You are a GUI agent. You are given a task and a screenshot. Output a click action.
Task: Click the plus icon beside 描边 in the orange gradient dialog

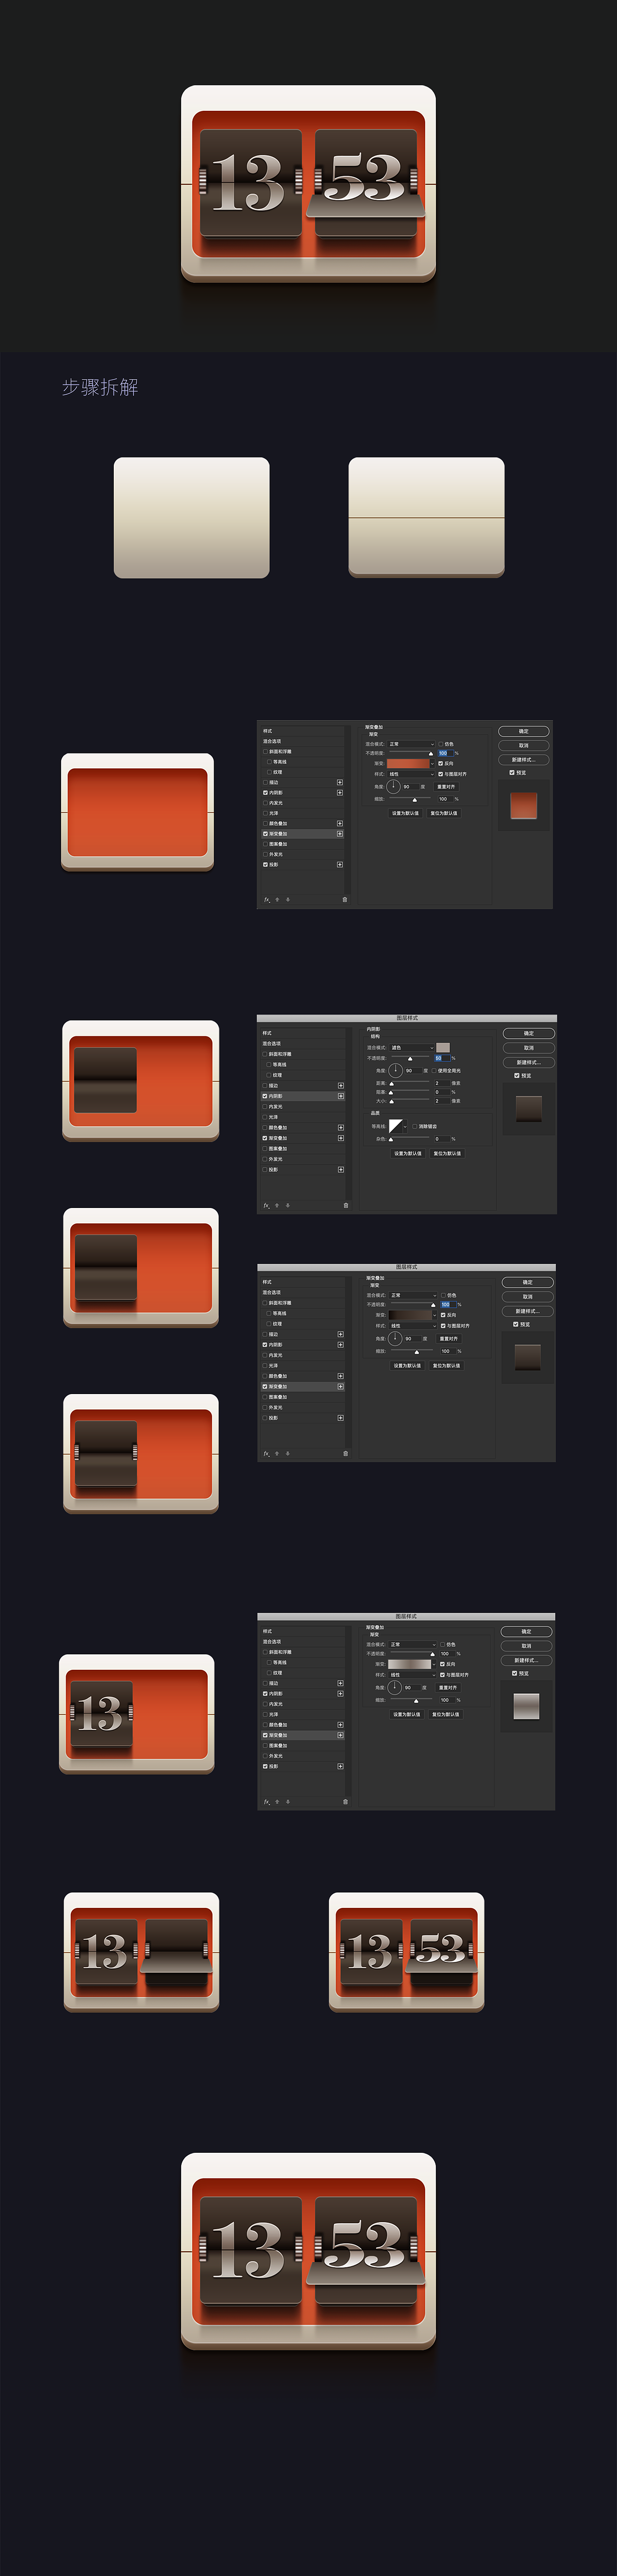(x=340, y=782)
